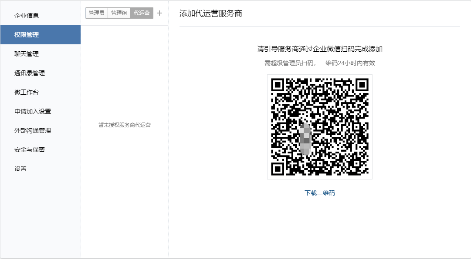This screenshot has width=471, height=259.
Task: Select the 代运营 tab
Action: [x=142, y=13]
